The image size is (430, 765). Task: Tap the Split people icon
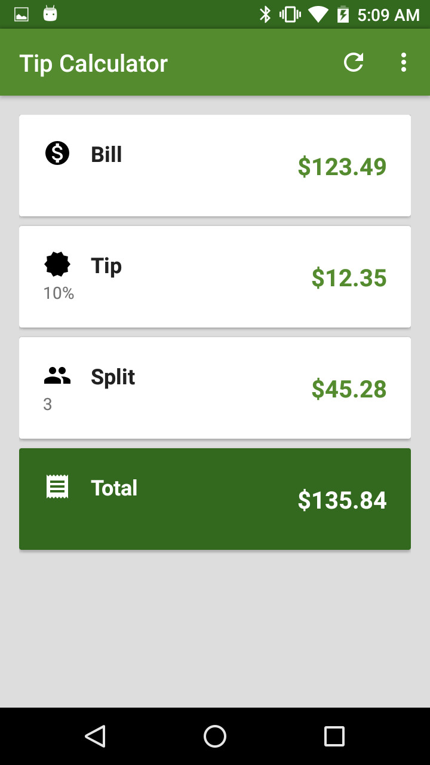(x=57, y=376)
